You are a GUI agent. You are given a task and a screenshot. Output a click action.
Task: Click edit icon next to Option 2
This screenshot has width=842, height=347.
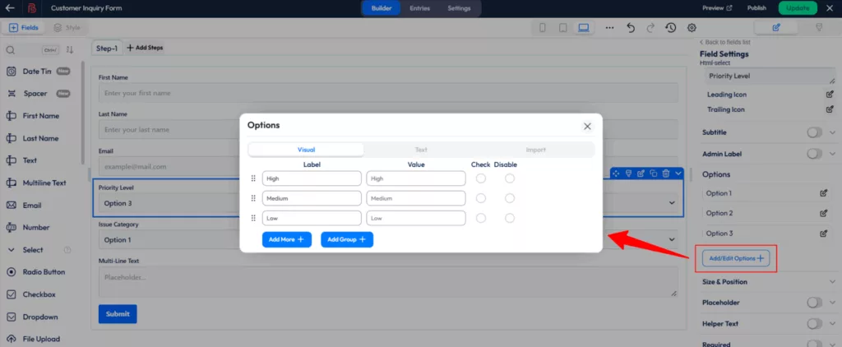[x=823, y=213]
